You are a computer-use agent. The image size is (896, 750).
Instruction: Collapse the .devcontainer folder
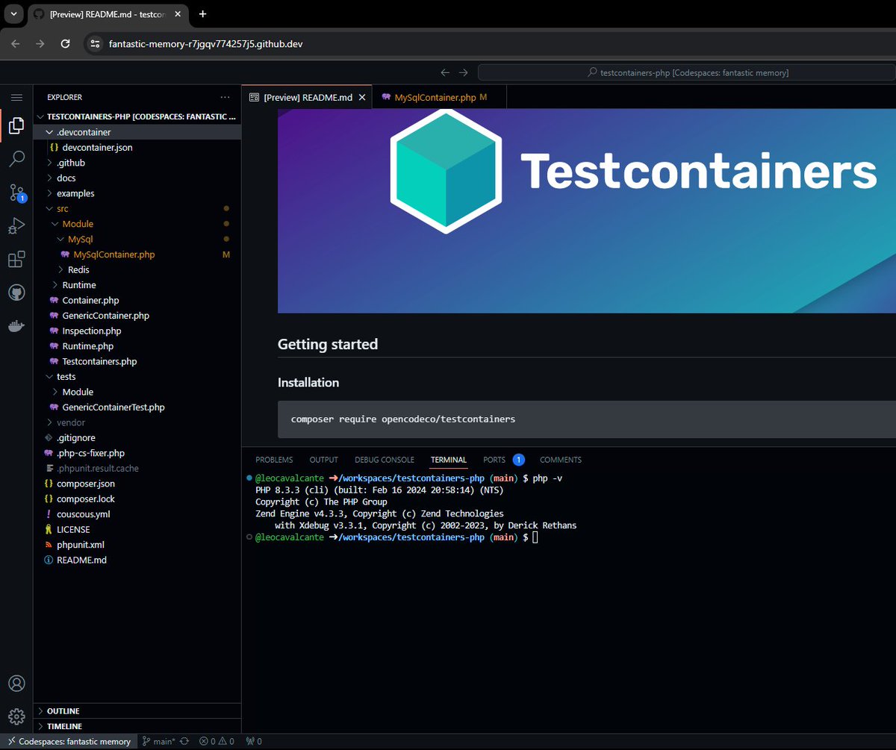click(x=137, y=132)
